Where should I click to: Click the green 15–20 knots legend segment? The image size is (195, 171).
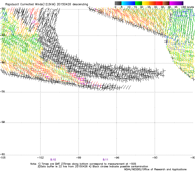[x=139, y=3]
